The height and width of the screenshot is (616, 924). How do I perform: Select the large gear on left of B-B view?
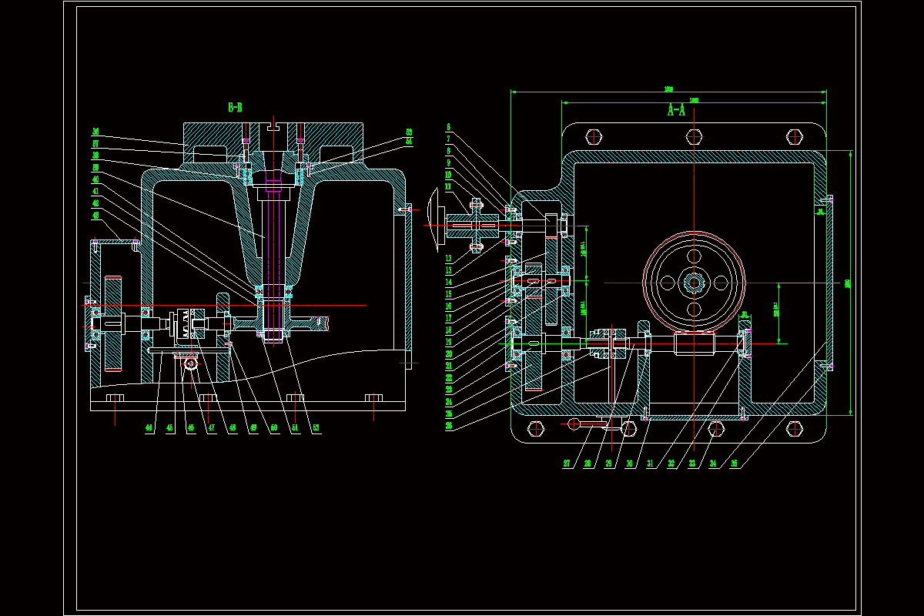click(114, 323)
